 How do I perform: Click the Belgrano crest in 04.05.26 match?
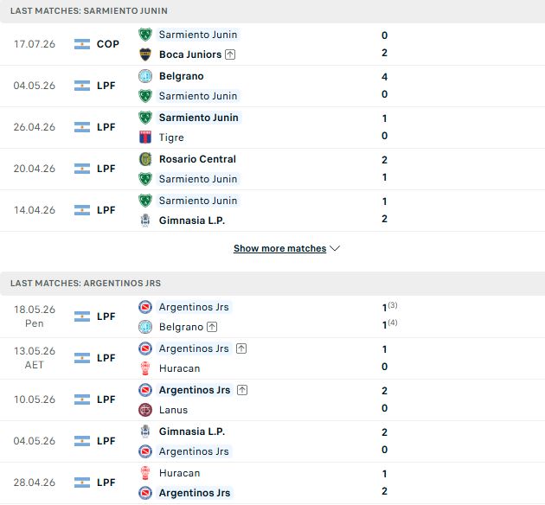(x=145, y=76)
